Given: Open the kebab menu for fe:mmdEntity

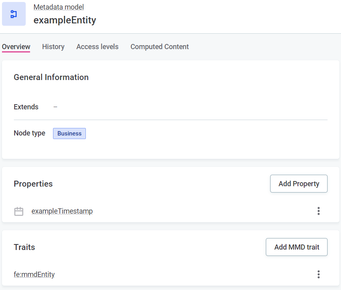Looking at the screenshot, I should pos(318,274).
